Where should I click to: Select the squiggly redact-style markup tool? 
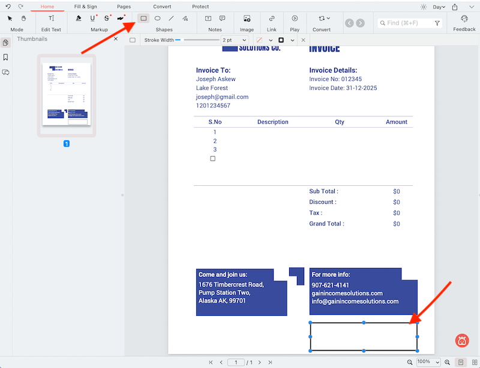[121, 19]
